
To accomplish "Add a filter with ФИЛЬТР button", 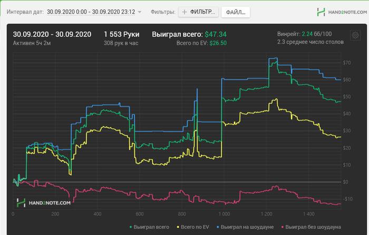I will coord(198,12).
